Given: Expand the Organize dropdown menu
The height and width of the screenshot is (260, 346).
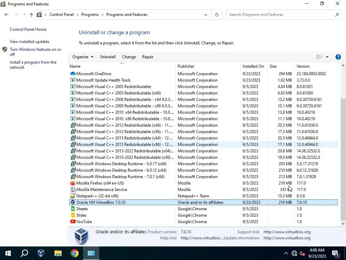Looking at the screenshot, I should 83,57.
